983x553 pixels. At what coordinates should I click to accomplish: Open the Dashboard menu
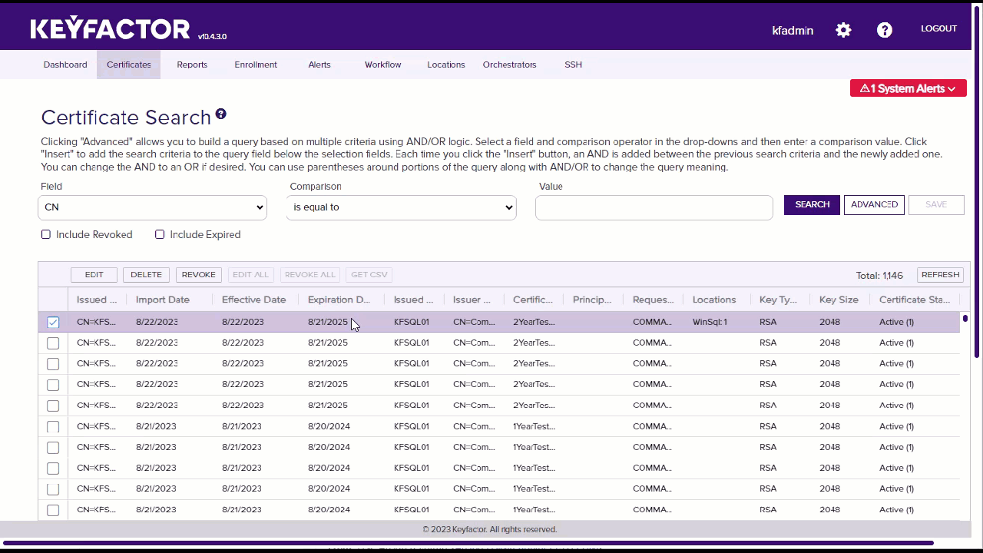point(65,65)
